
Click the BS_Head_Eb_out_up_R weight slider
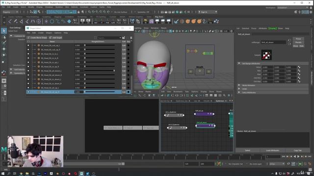[x=100, y=50]
